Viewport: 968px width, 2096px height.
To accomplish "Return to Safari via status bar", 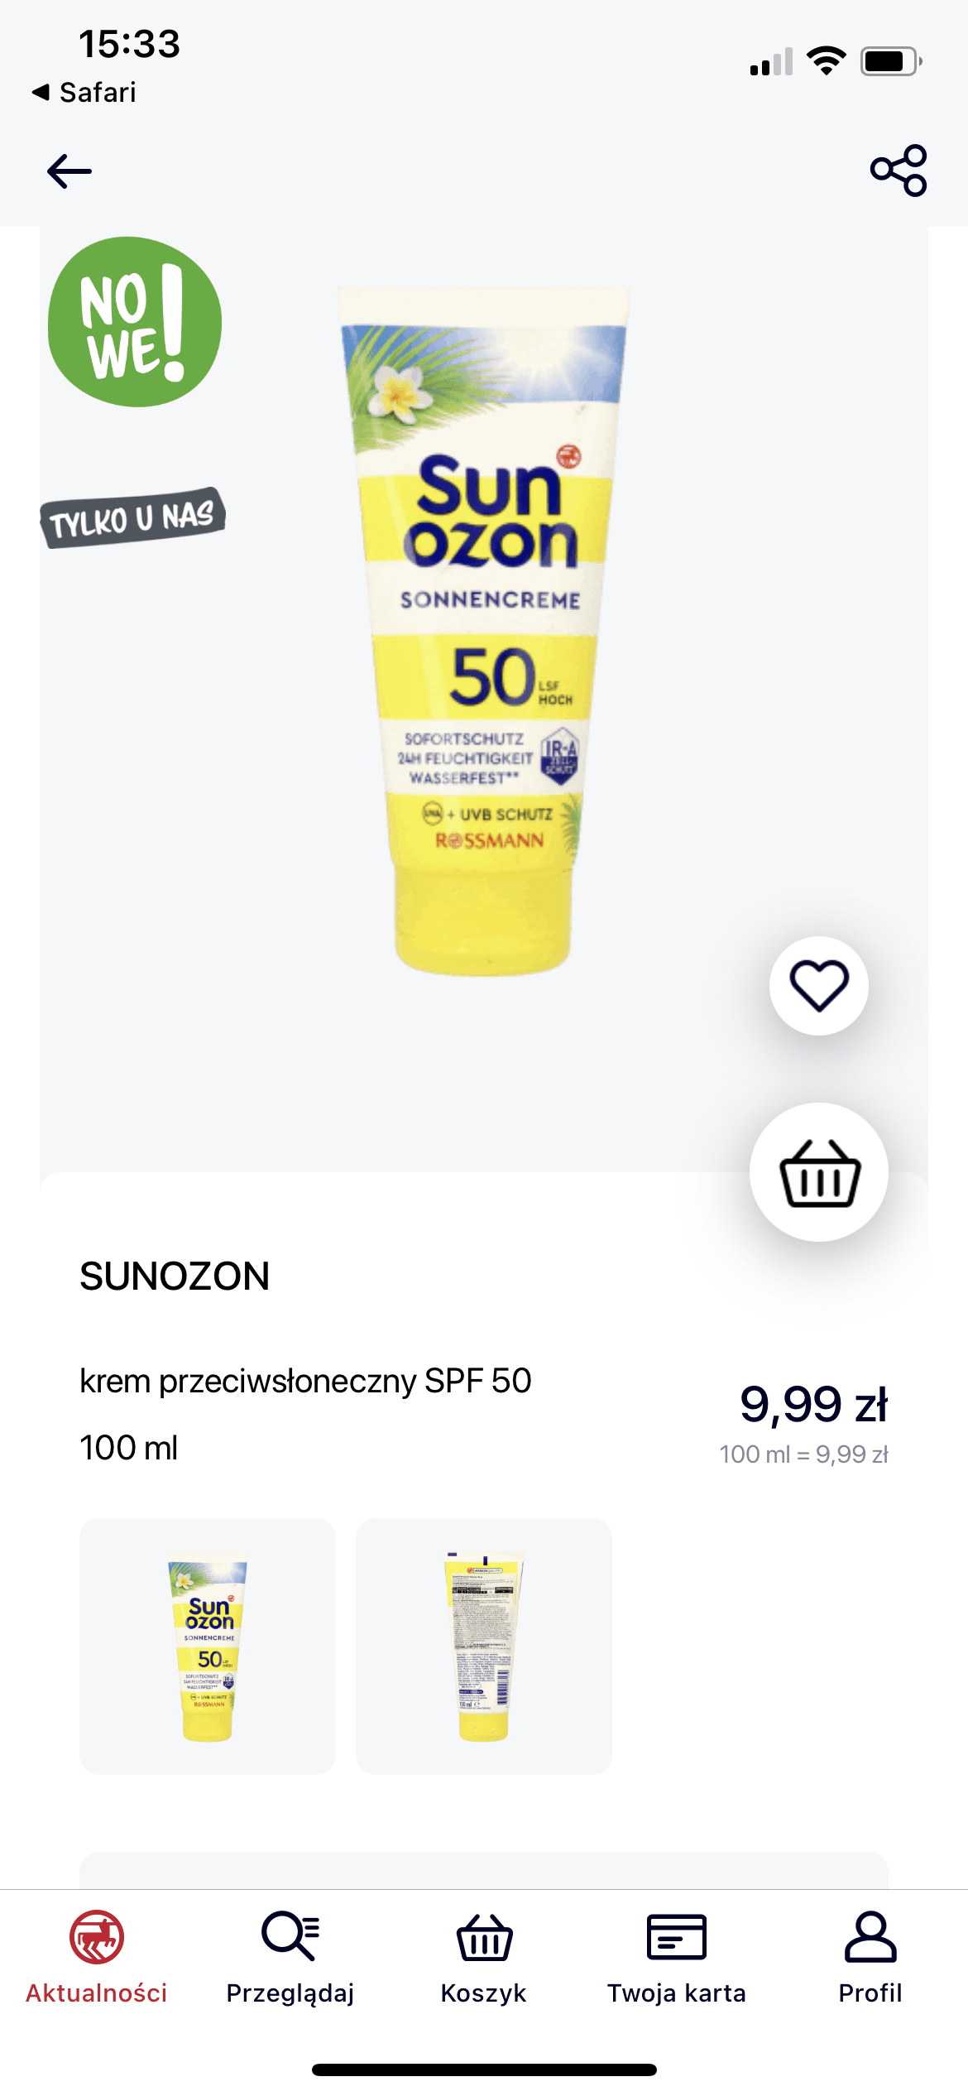I will pyautogui.click(x=84, y=92).
